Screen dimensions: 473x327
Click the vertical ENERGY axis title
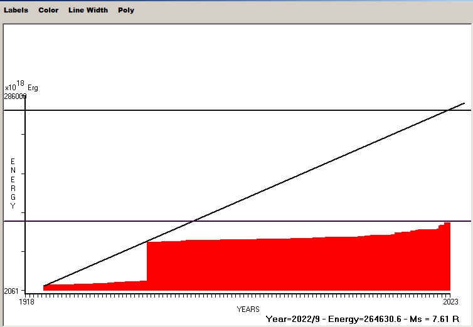point(13,184)
